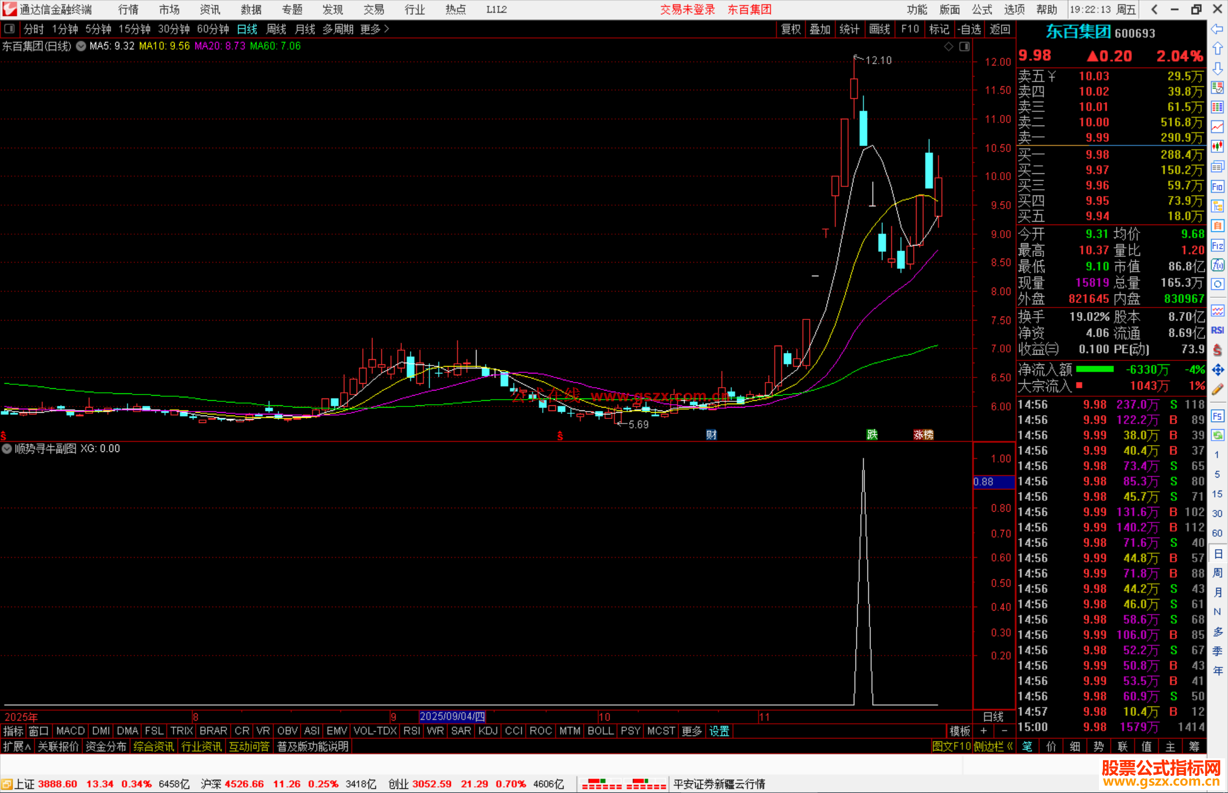The image size is (1228, 793).
Task: Open the 更多 indicators list
Action: tap(692, 731)
